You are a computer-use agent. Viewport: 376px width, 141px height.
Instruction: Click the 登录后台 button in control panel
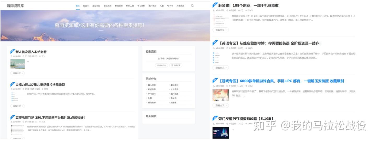click(x=161, y=65)
